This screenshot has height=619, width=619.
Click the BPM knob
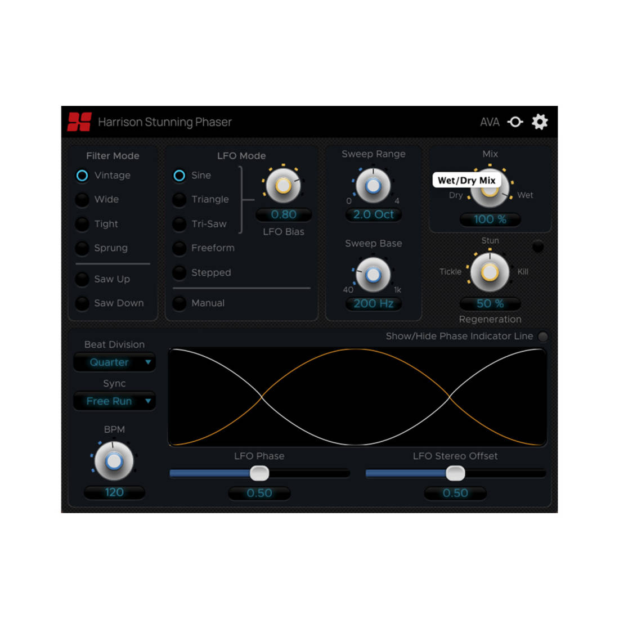tap(114, 461)
